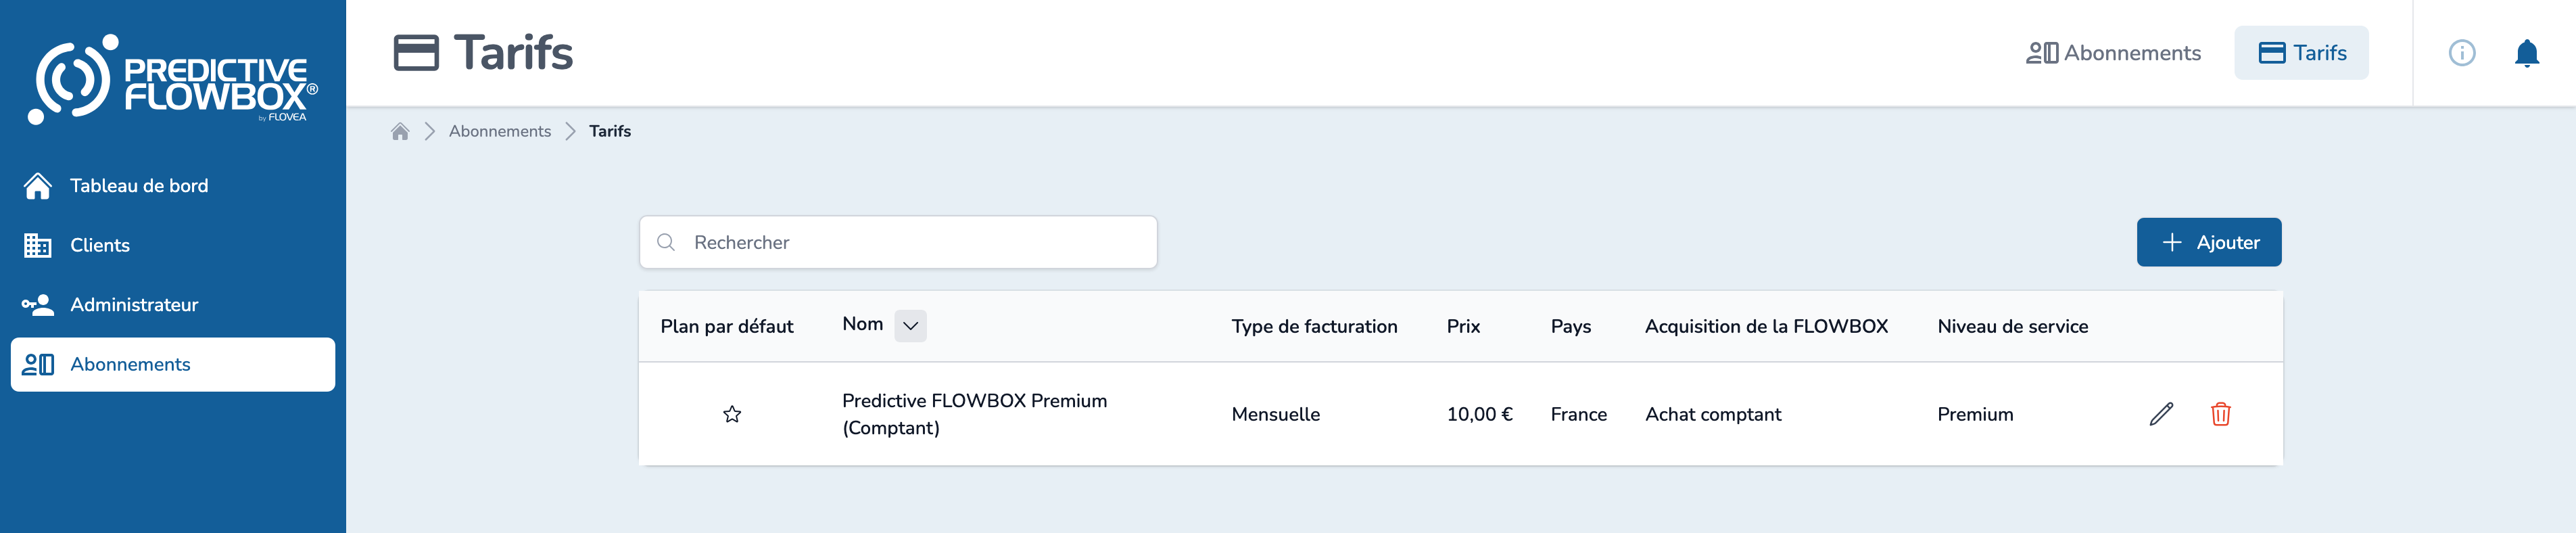Open the notifications bell icon

point(2529,53)
